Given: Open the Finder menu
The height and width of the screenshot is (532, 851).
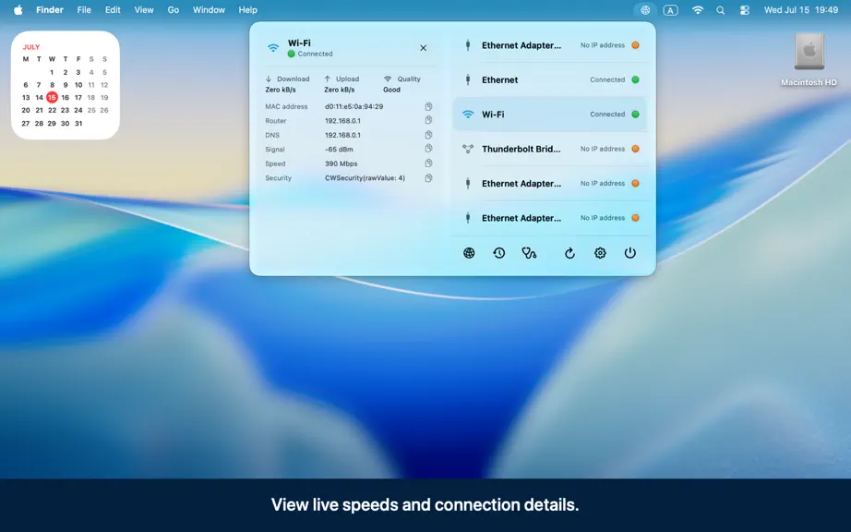Looking at the screenshot, I should point(50,10).
